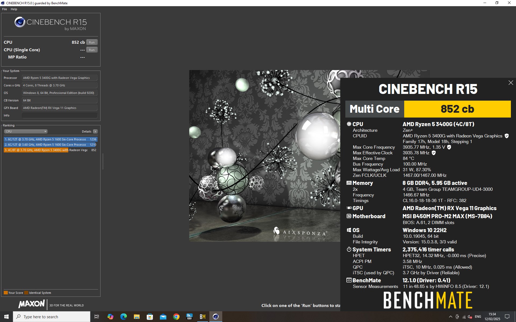Select the 1236 score ranking row
Image resolution: width=516 pixels, height=322 pixels.
point(51,139)
